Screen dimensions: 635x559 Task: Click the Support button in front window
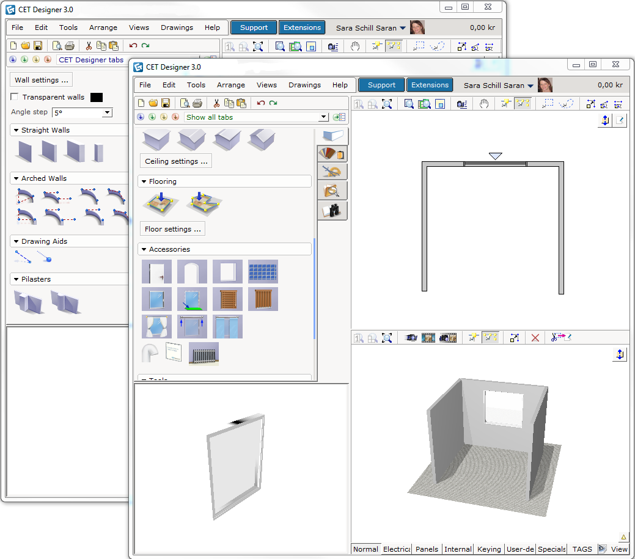(x=381, y=85)
